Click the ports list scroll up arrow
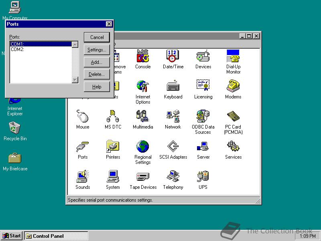 pyautogui.click(x=75, y=45)
